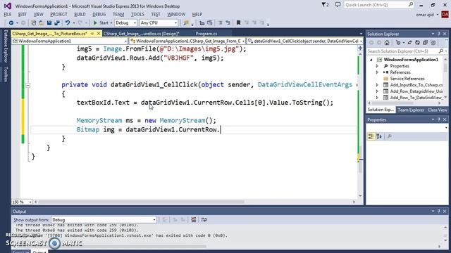Click the Save All toolbar icon
This screenshot has height=253, width=451.
coord(57,22)
